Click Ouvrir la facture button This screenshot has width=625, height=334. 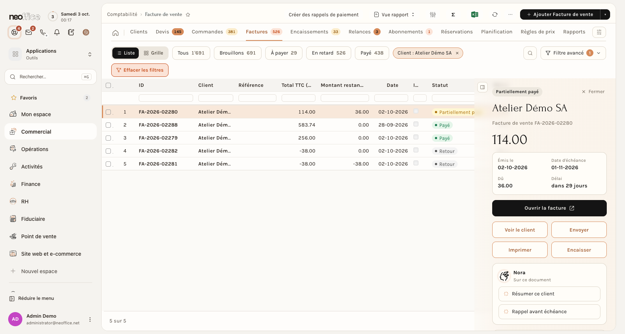point(549,208)
